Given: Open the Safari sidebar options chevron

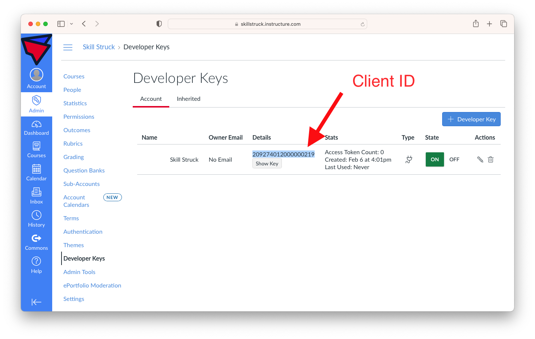Looking at the screenshot, I should click(71, 24).
